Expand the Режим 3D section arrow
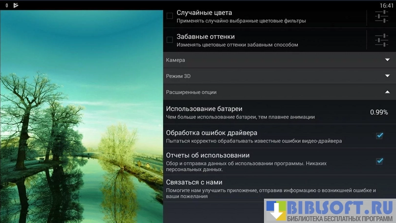 point(387,76)
